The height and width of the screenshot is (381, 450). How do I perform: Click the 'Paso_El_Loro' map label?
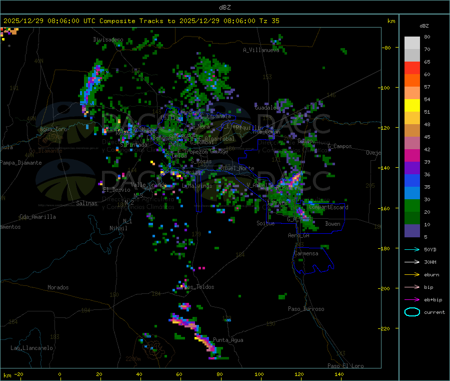(x=345, y=366)
